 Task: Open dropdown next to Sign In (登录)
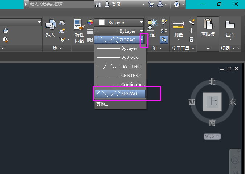143,4
